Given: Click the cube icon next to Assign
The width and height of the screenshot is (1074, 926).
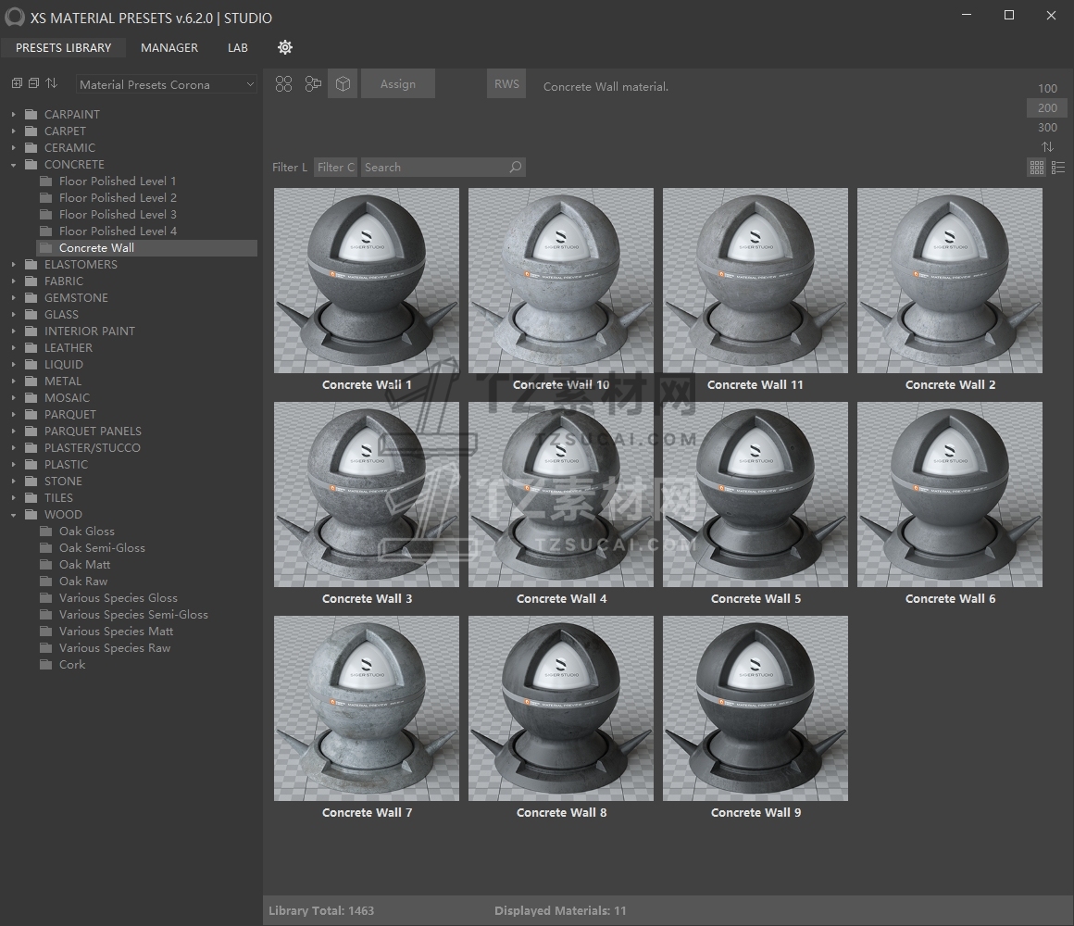Looking at the screenshot, I should point(343,84).
